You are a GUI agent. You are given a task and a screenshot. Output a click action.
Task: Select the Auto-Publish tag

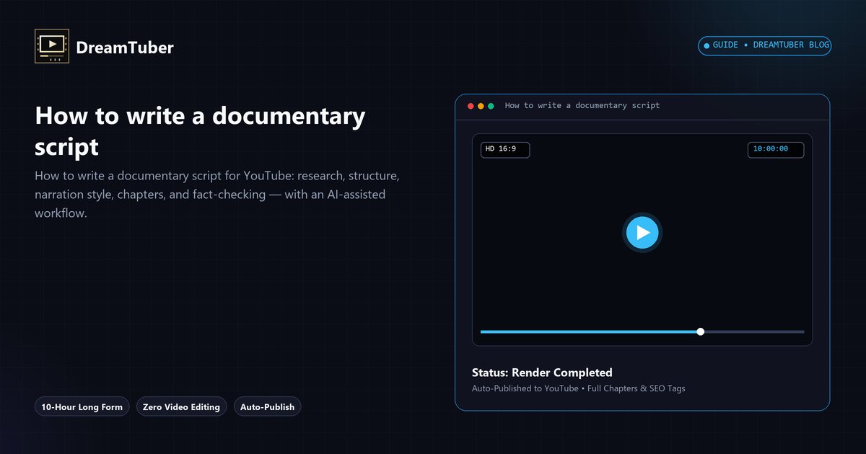tap(267, 407)
